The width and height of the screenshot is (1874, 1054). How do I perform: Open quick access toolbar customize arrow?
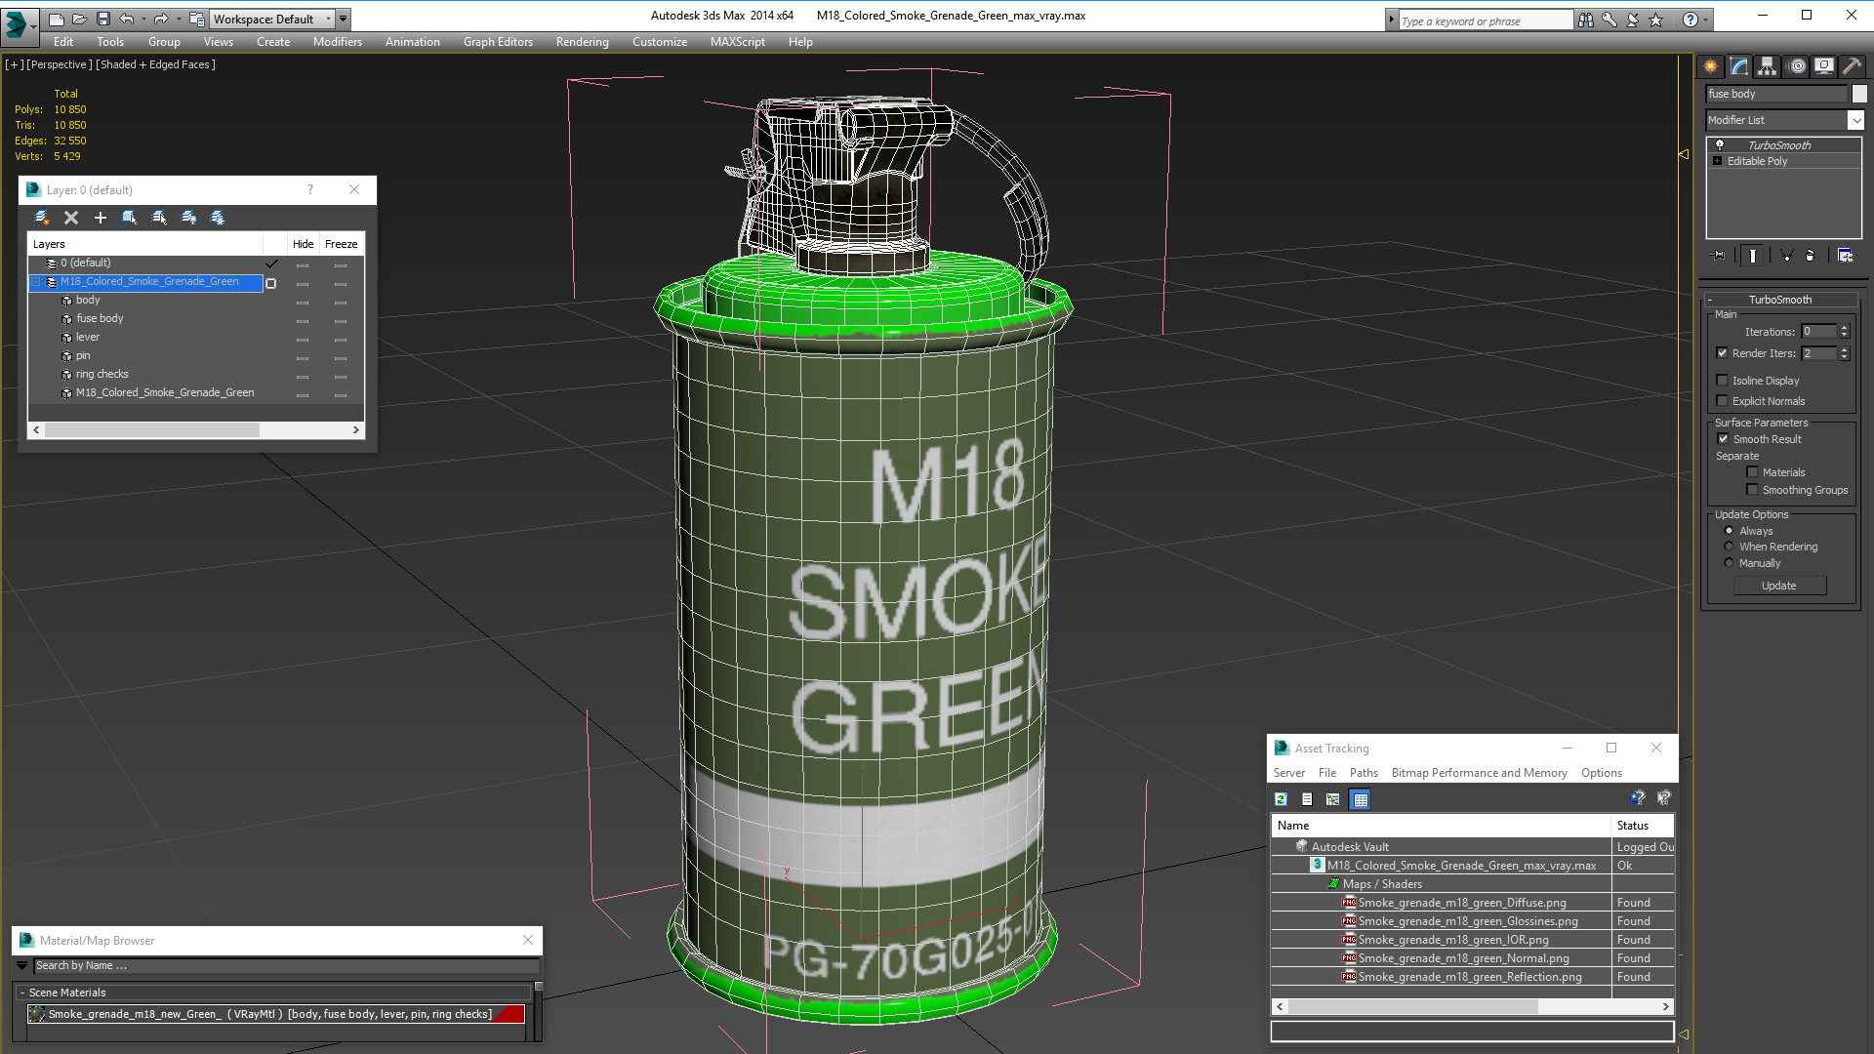pos(343,19)
